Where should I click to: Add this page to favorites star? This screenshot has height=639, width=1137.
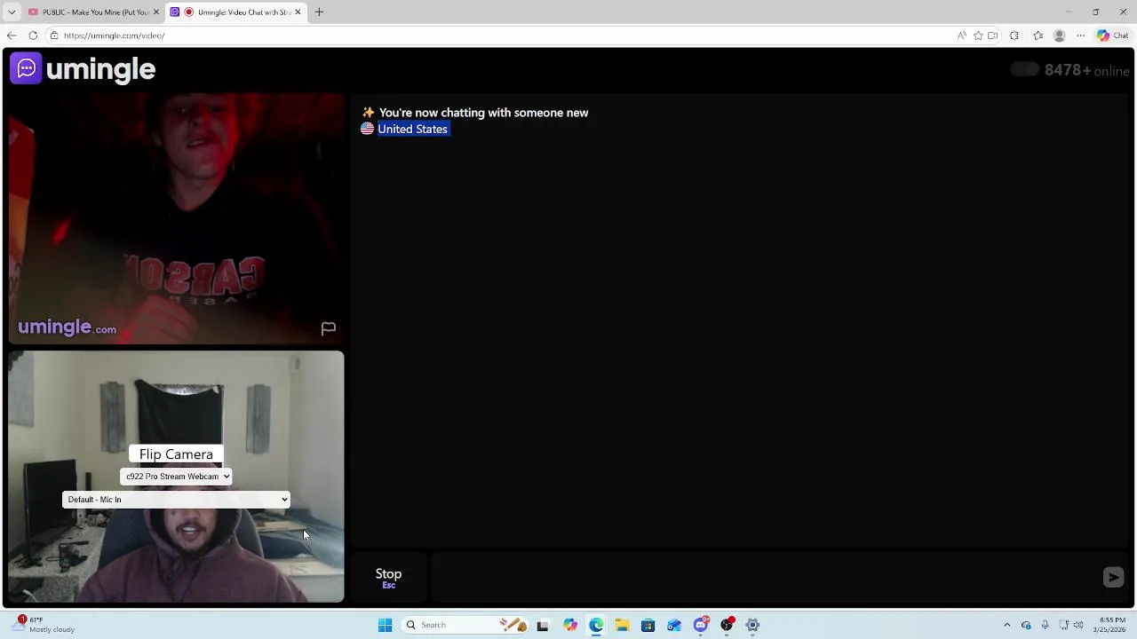pyautogui.click(x=978, y=35)
